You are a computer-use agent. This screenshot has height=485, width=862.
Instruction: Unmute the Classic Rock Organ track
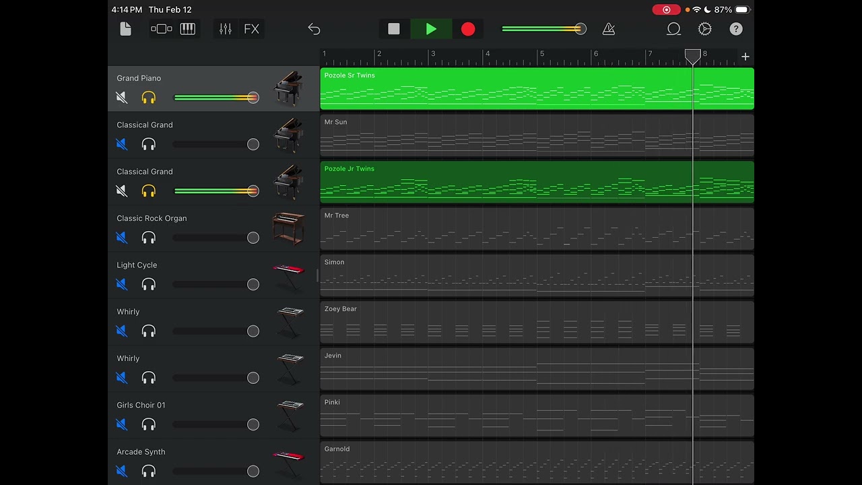122,238
